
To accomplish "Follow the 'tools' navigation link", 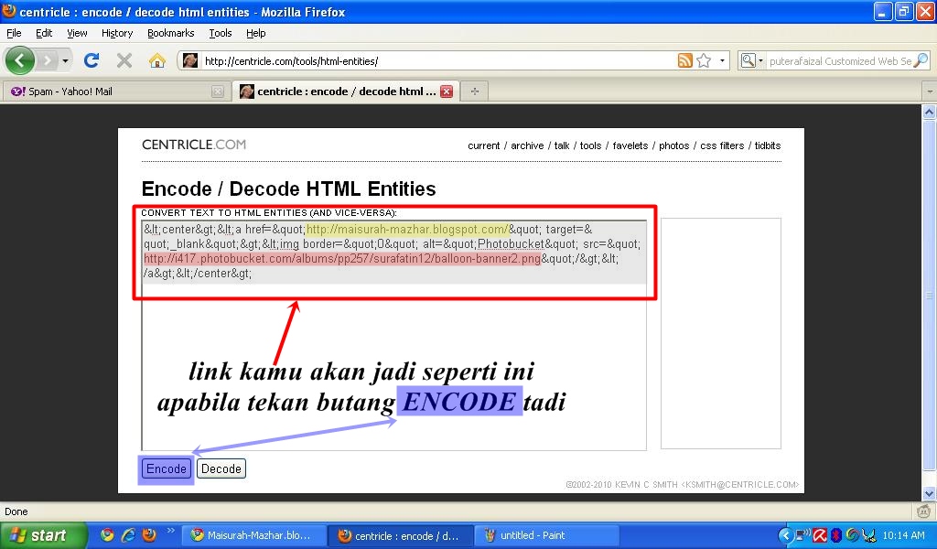I will 590,145.
